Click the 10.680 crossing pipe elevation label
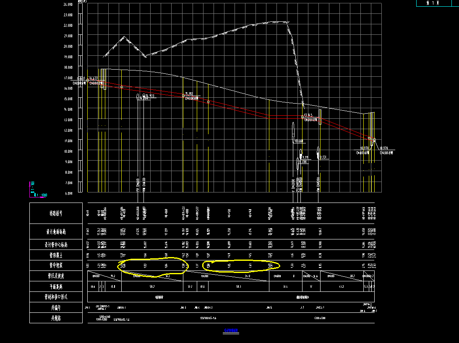 tap(299, 141)
